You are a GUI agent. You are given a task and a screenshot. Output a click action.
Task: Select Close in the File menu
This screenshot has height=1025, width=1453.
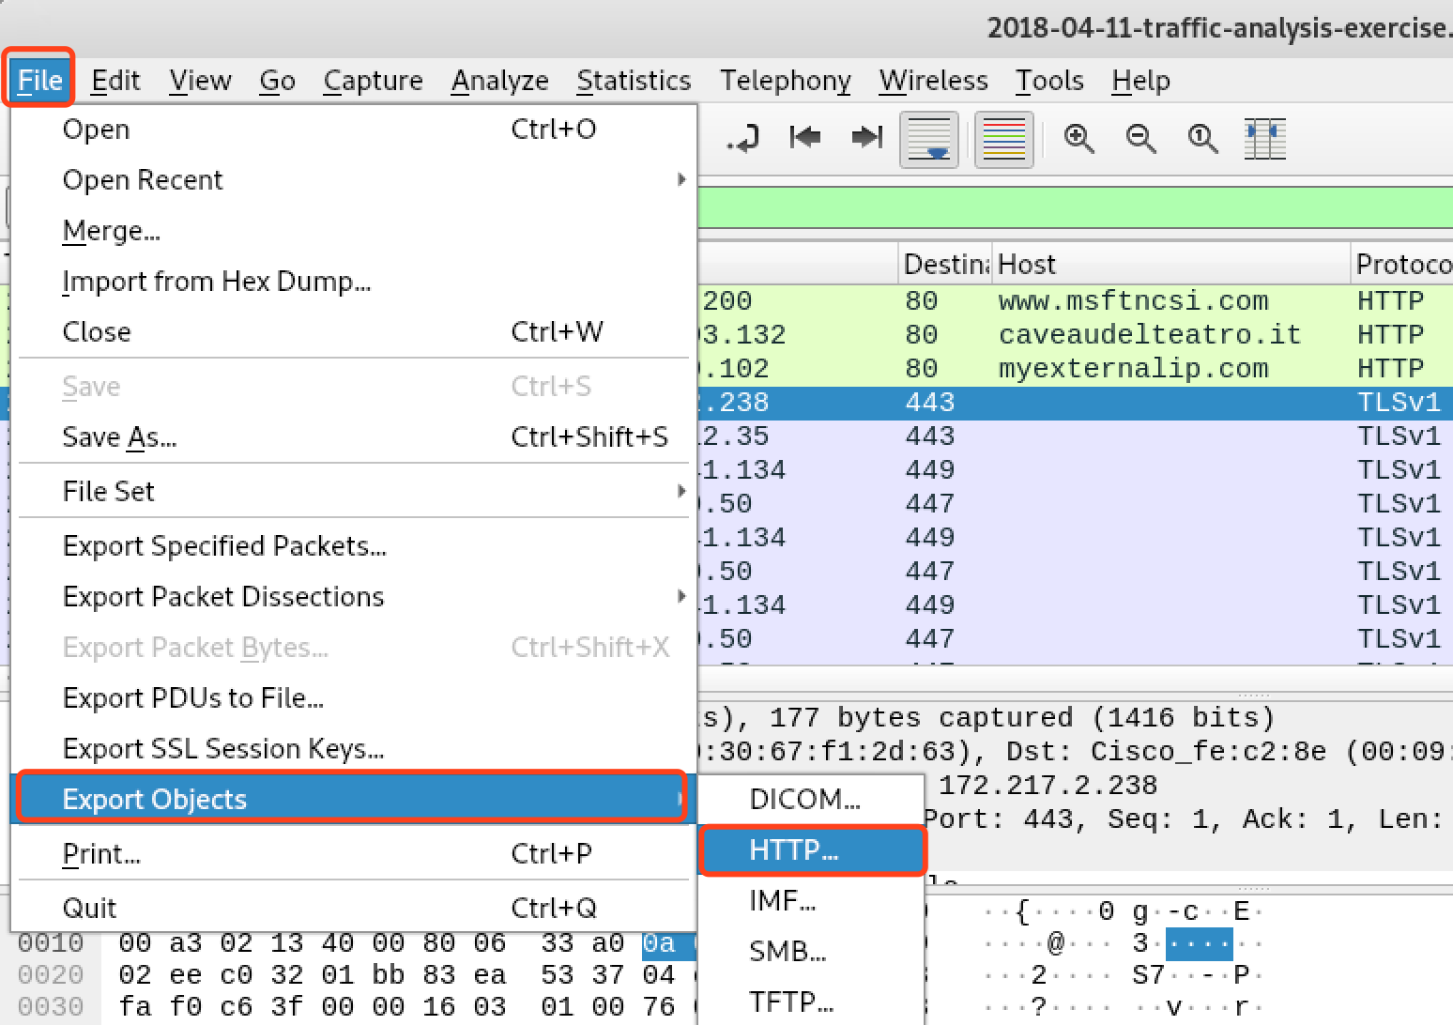[354, 331]
